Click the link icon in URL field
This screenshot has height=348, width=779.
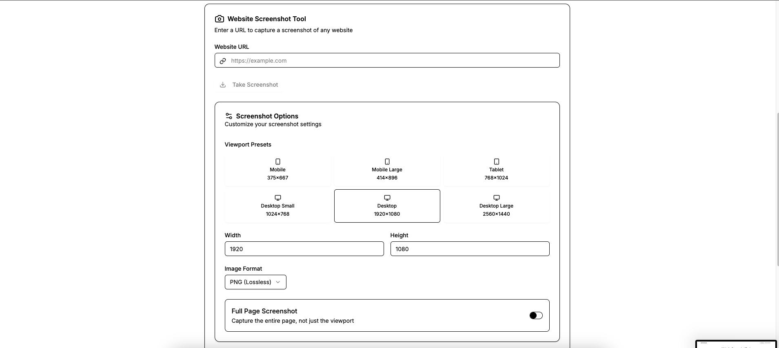tap(223, 61)
